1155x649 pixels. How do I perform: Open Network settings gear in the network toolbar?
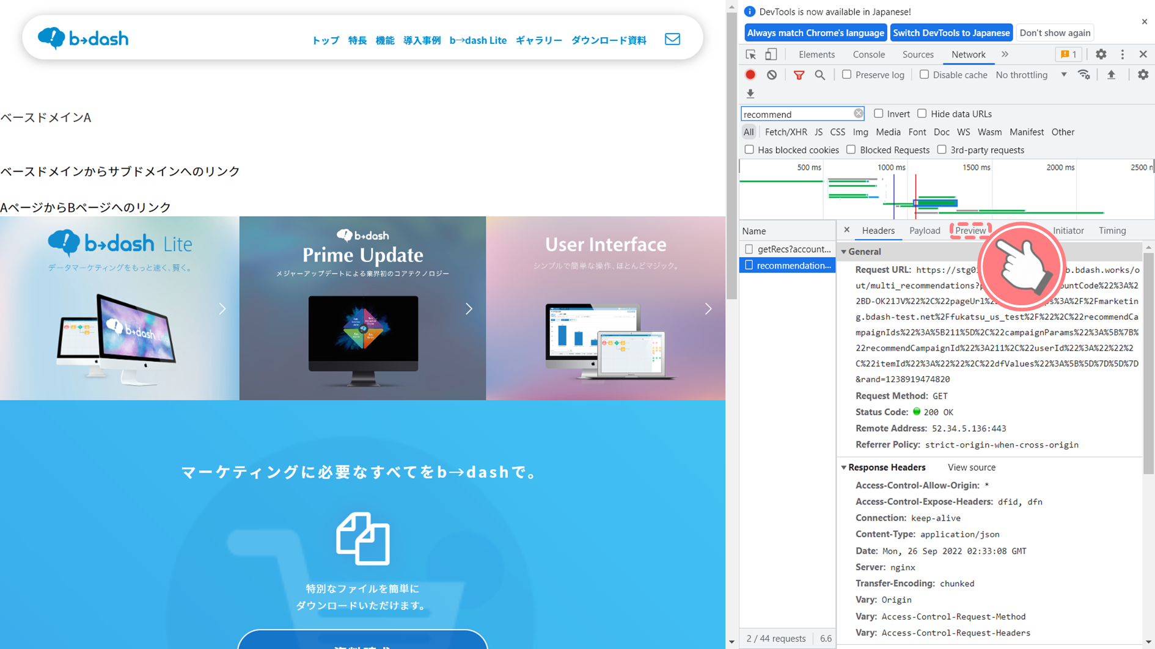(x=1143, y=74)
